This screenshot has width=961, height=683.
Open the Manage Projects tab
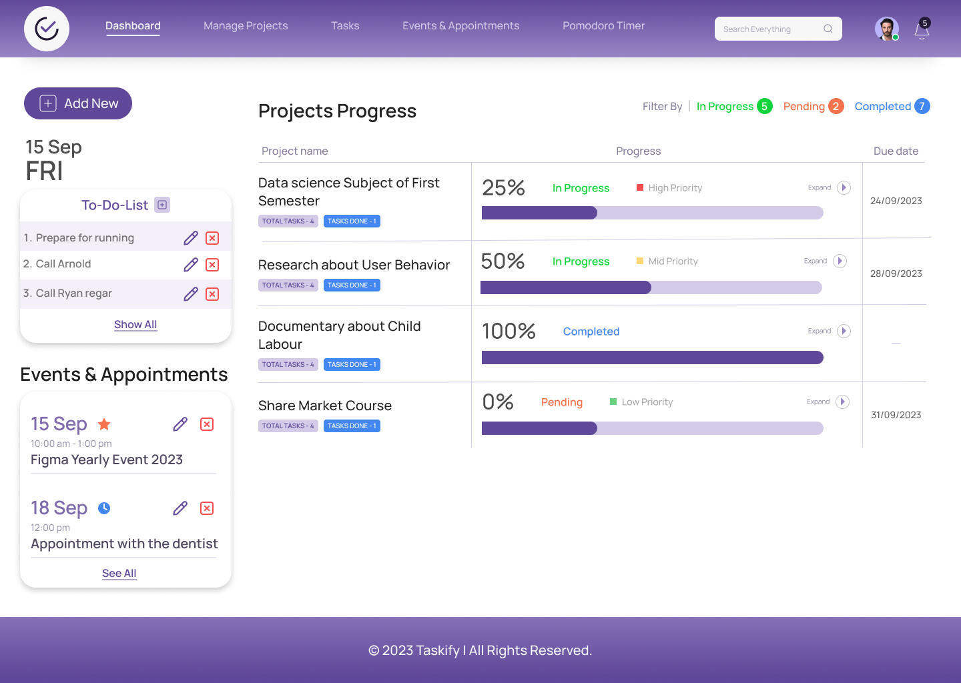coord(246,26)
